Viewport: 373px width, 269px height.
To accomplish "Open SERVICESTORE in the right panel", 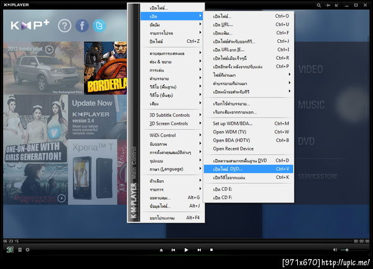I will (x=318, y=176).
